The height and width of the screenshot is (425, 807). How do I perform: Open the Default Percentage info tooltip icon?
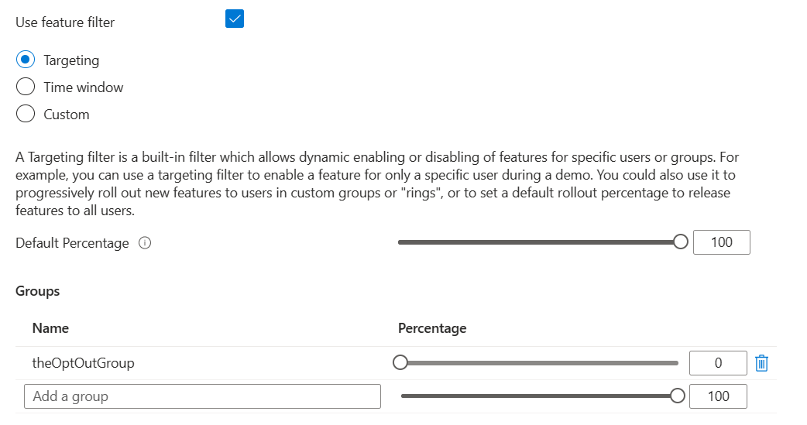tap(145, 243)
